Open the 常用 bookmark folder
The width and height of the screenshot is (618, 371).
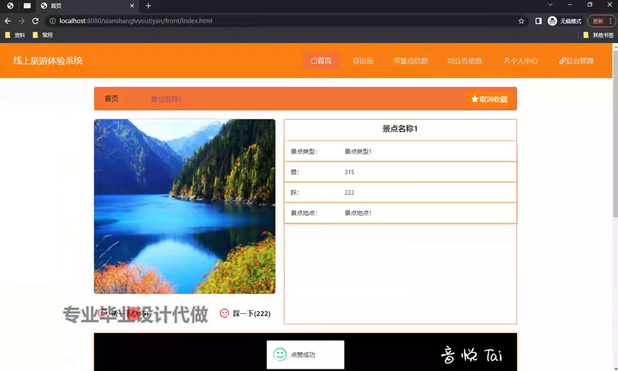coord(42,35)
